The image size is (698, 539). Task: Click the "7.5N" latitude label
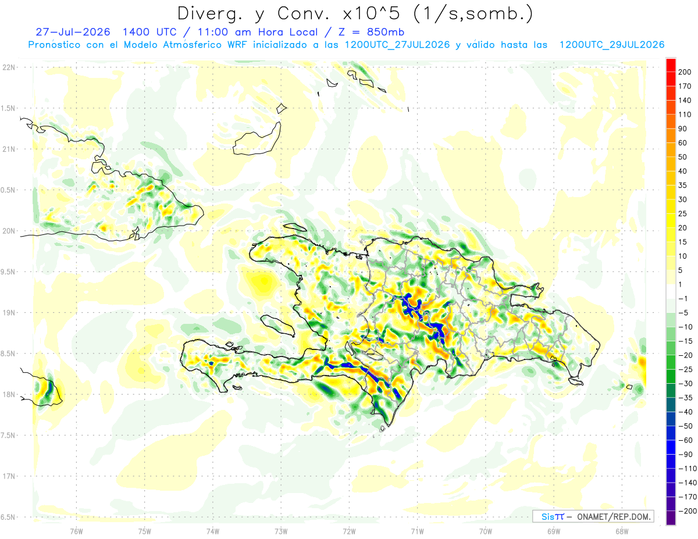(9, 436)
